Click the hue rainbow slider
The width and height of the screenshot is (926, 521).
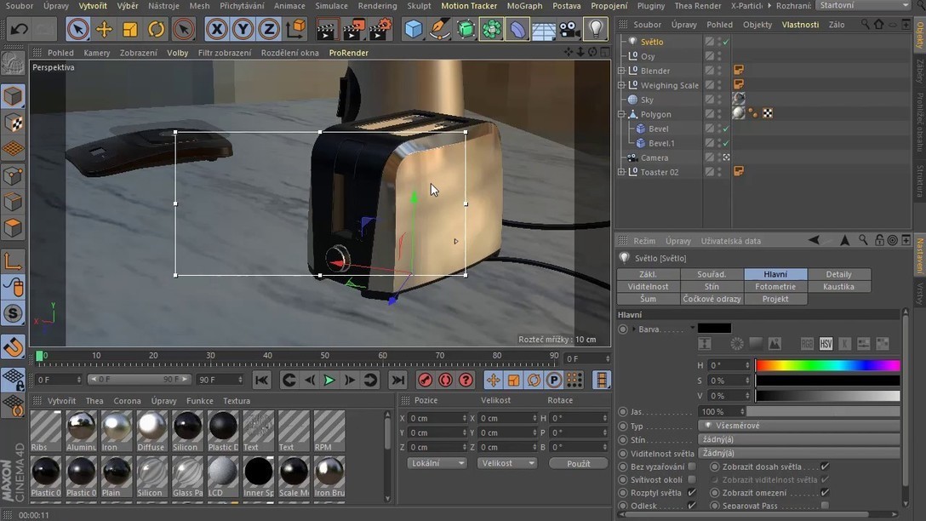(x=827, y=365)
